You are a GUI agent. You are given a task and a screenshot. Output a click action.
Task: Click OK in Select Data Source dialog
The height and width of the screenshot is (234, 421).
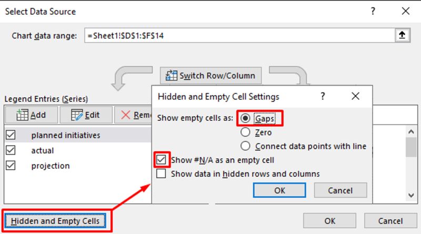330,221
